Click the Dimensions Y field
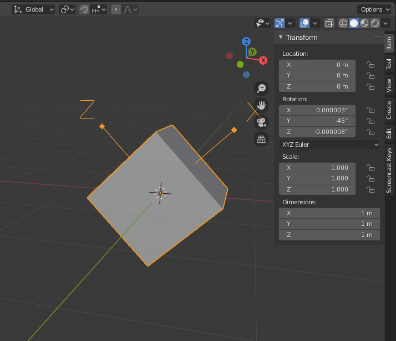The height and width of the screenshot is (341, 396). [x=329, y=224]
